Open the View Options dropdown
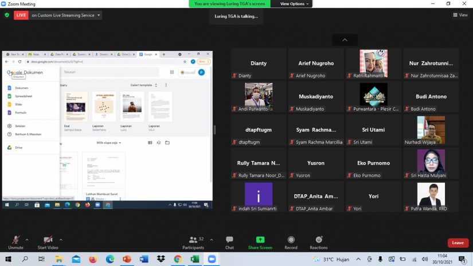The height and width of the screenshot is (266, 473). (x=294, y=3)
